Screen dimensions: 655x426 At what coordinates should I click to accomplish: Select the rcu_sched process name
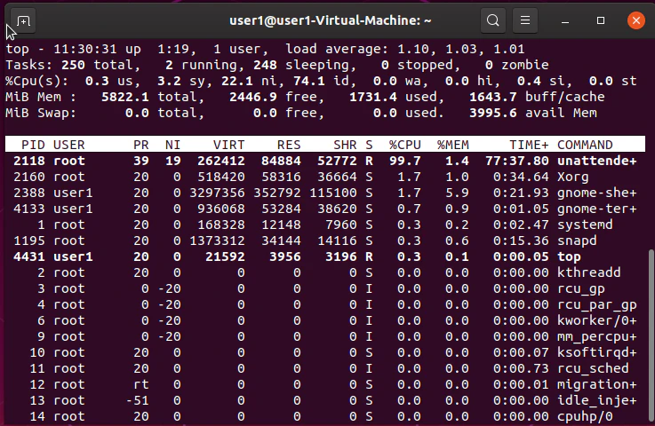593,368
